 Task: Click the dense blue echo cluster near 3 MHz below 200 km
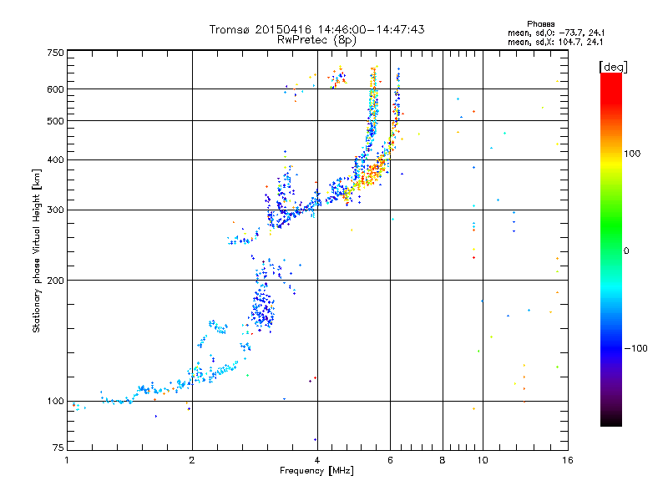(x=263, y=307)
